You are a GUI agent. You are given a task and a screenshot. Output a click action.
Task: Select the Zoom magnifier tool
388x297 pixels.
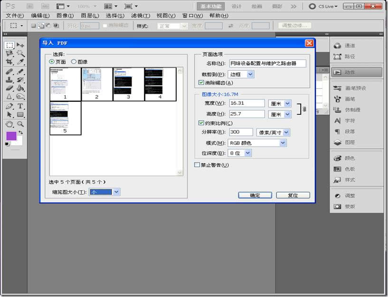pos(20,124)
